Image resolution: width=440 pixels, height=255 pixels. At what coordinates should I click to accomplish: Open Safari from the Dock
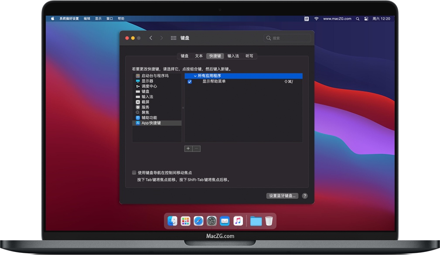tap(198, 221)
